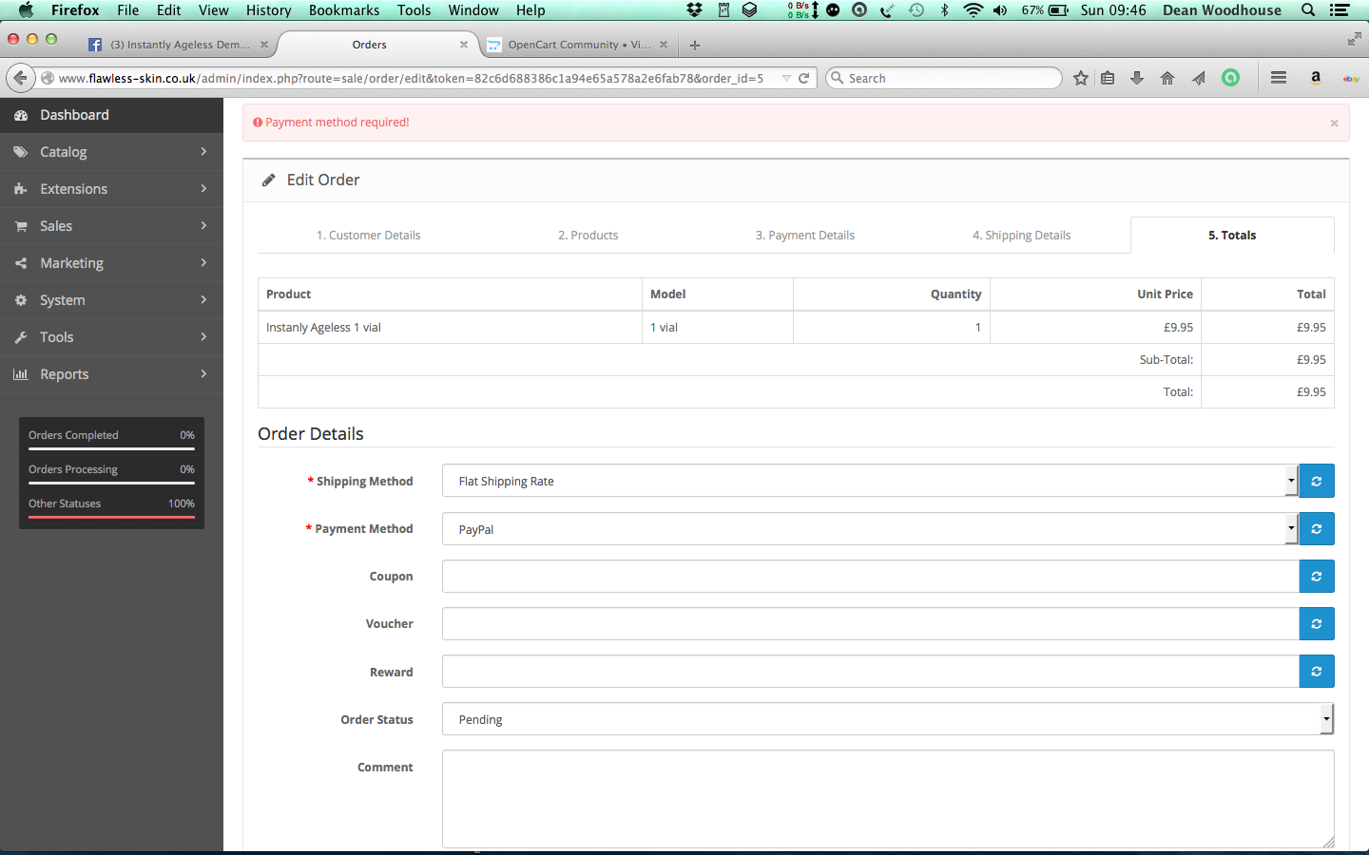Image resolution: width=1369 pixels, height=855 pixels.
Task: Open Dashboard from the sidebar
Action: tap(111, 115)
